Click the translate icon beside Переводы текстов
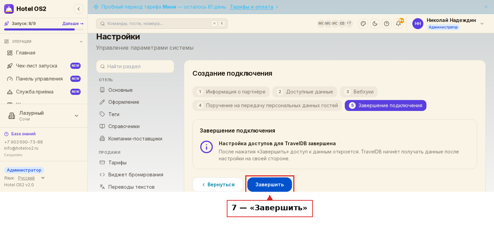The image size is (494, 225). point(102,187)
